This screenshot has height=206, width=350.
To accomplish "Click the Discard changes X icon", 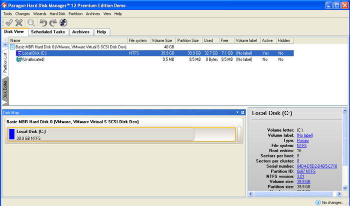I will (19, 22).
